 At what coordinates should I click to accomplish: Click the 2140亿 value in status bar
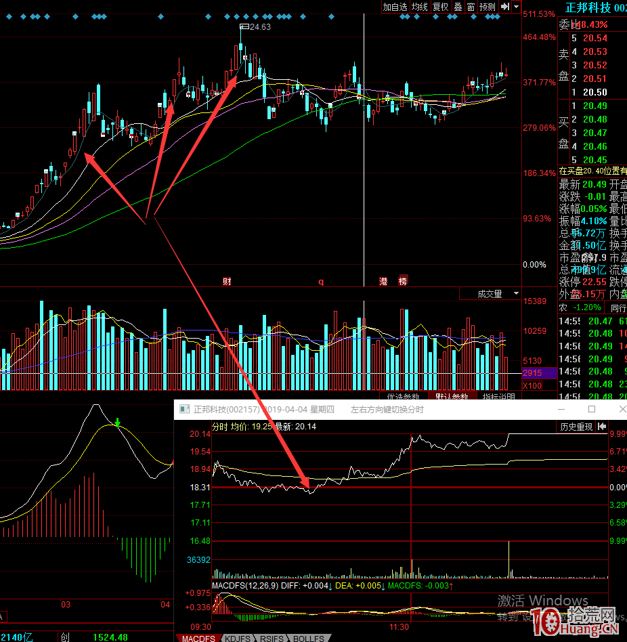16,637
